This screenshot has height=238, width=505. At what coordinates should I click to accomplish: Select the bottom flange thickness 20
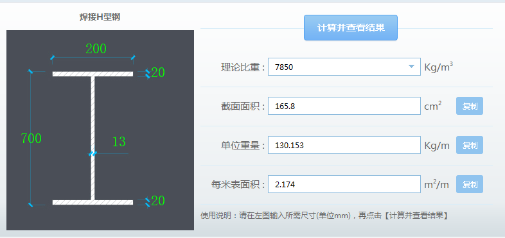[158, 201]
